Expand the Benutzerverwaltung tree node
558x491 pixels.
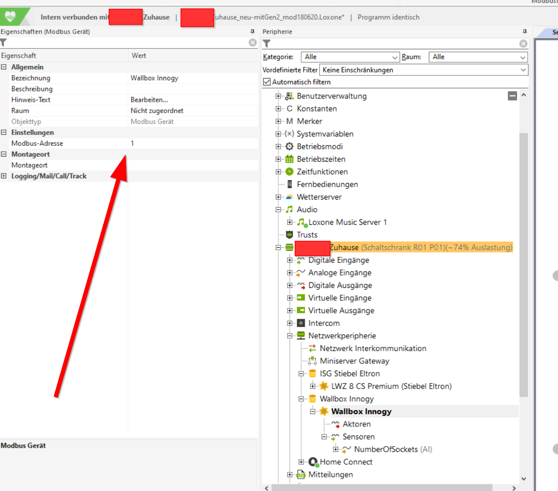(278, 96)
